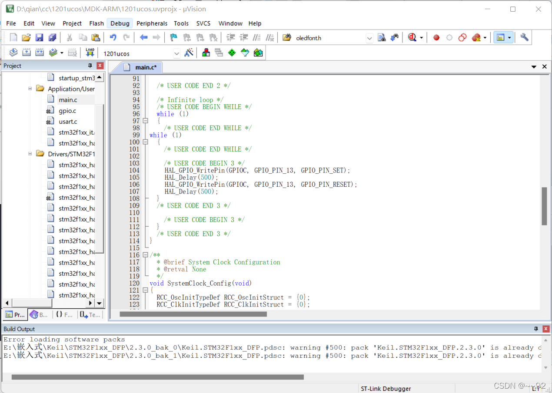The width and height of the screenshot is (552, 393).
Task: Switch to the Templates panel tab
Action: (90, 314)
